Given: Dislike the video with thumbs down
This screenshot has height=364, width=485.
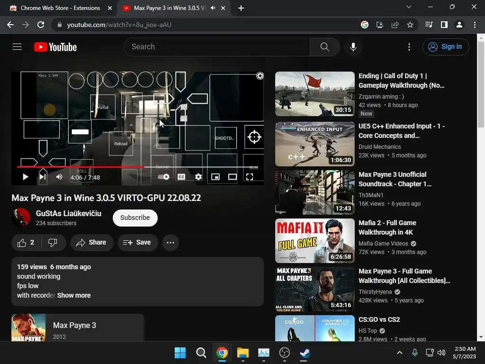Looking at the screenshot, I should 53,243.
